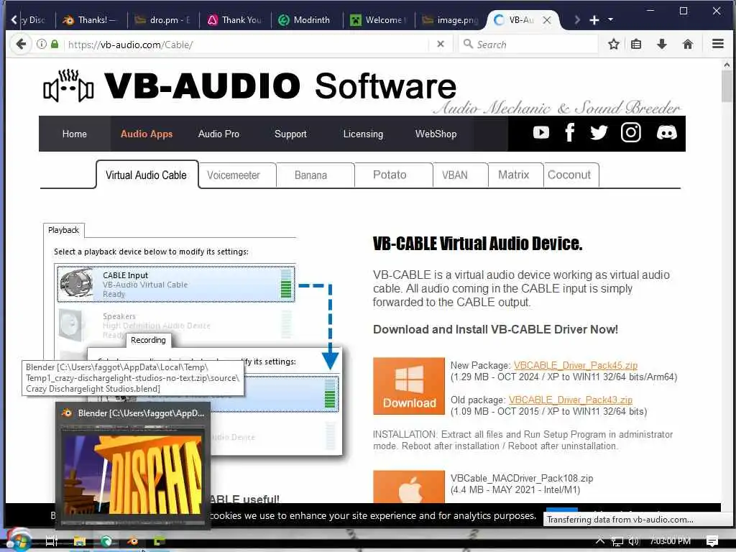Viewport: 736px width, 552px height.
Task: Stop page loading with the X button
Action: click(x=441, y=44)
